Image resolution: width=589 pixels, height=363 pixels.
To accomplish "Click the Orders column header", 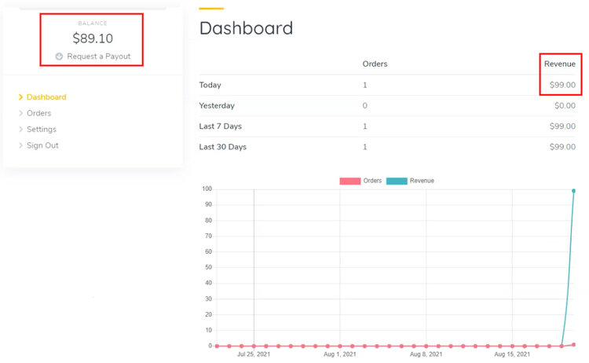I will click(x=375, y=64).
